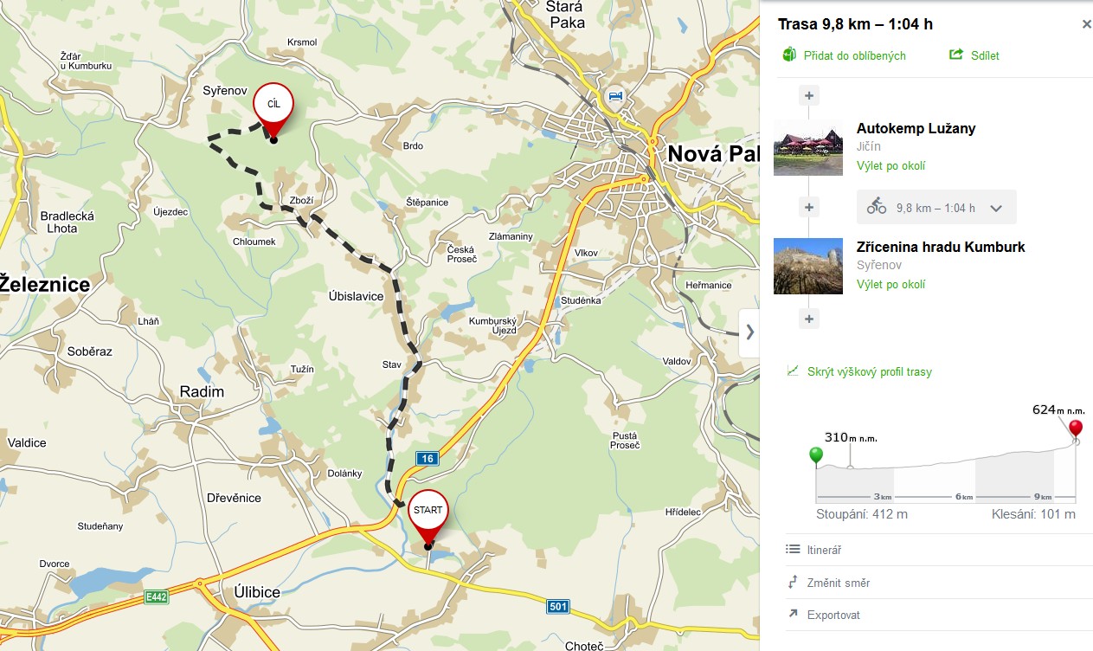Click the red end marker on elevation profile

click(1076, 429)
